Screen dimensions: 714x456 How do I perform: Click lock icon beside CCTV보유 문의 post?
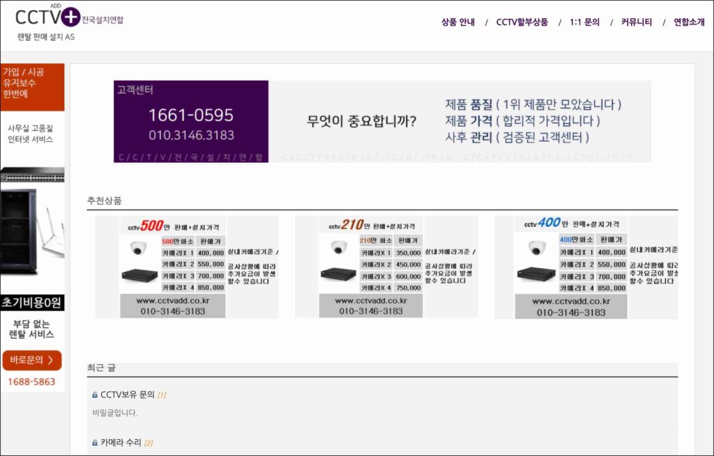click(95, 395)
